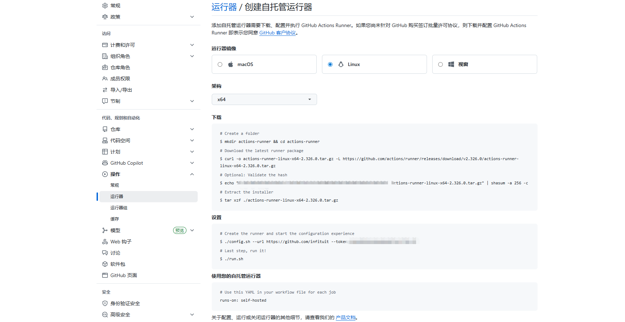
Task: Click the badge icon for 仓库角色
Action: pos(105,67)
